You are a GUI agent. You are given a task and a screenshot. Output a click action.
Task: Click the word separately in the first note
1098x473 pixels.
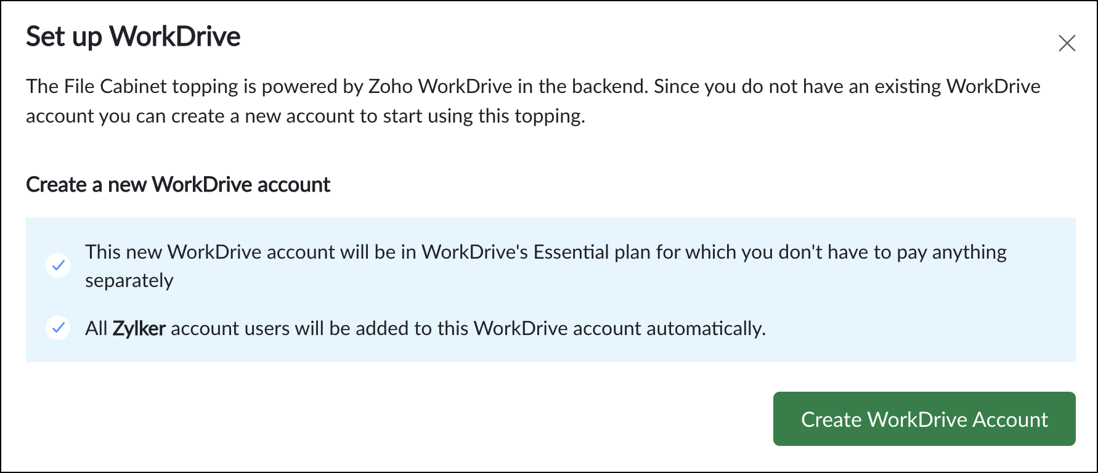click(129, 281)
